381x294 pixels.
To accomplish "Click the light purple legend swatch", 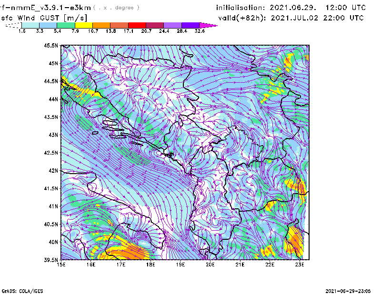I will [173, 25].
